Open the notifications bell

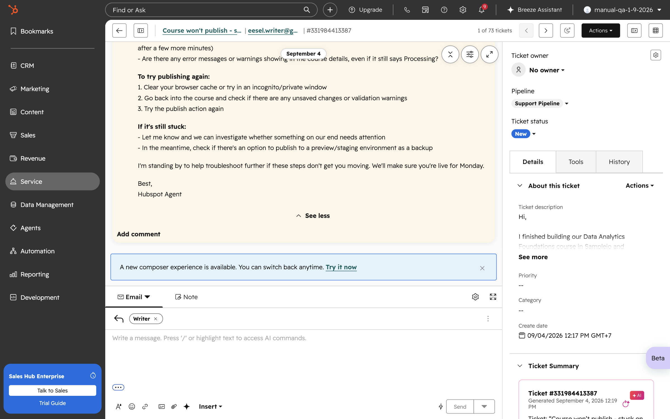pos(482,10)
